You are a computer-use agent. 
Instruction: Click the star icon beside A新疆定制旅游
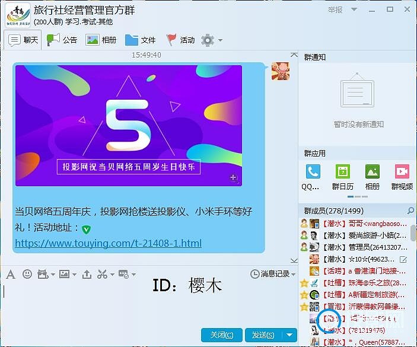click(304, 295)
